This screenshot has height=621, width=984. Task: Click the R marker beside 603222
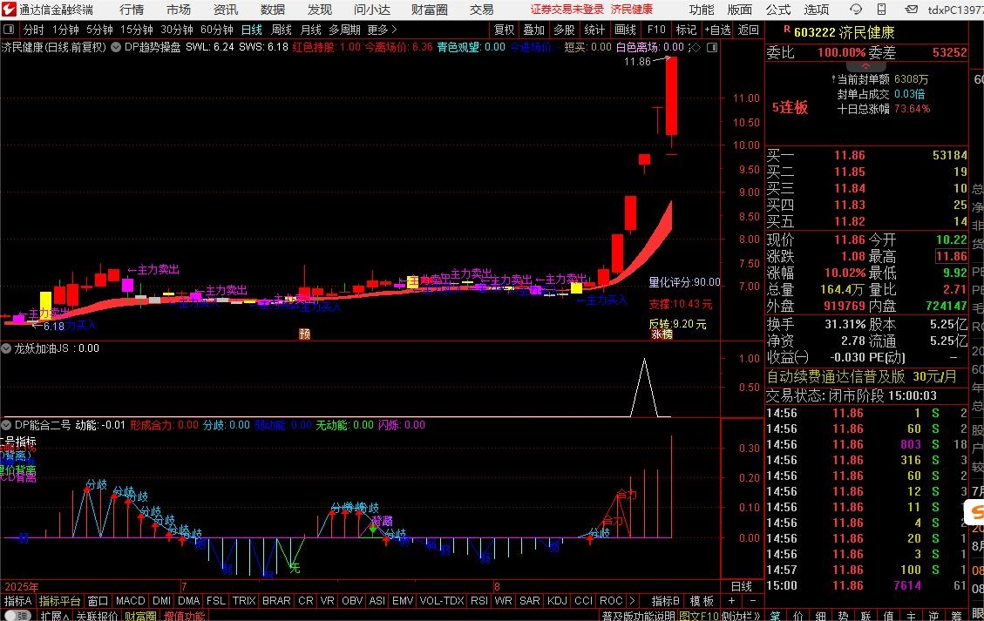coord(786,29)
